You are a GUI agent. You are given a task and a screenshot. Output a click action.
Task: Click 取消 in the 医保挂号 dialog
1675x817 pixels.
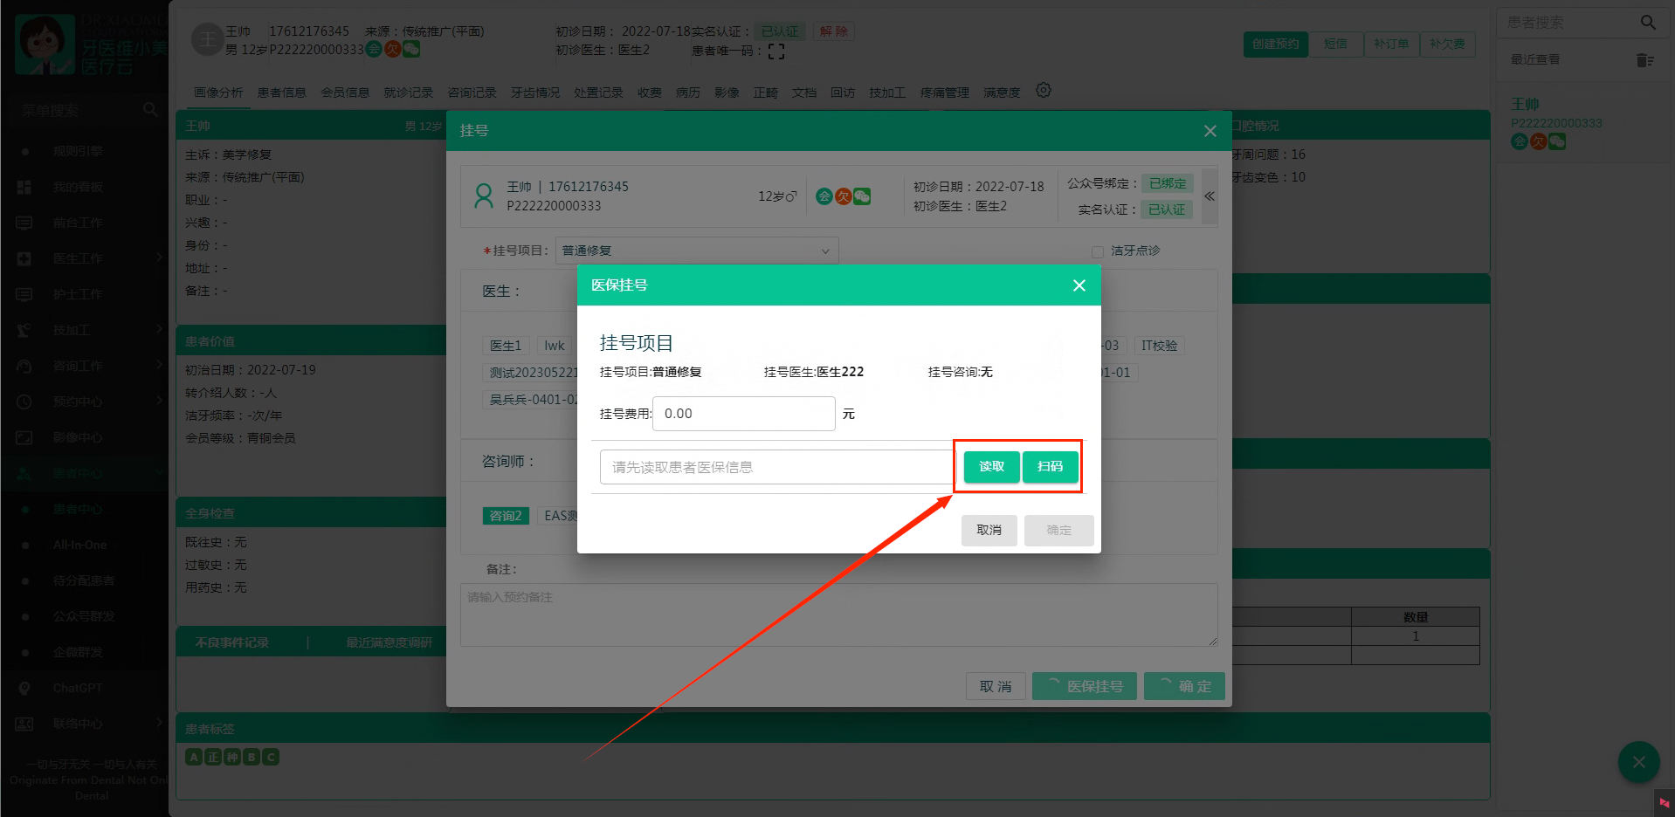tap(989, 530)
